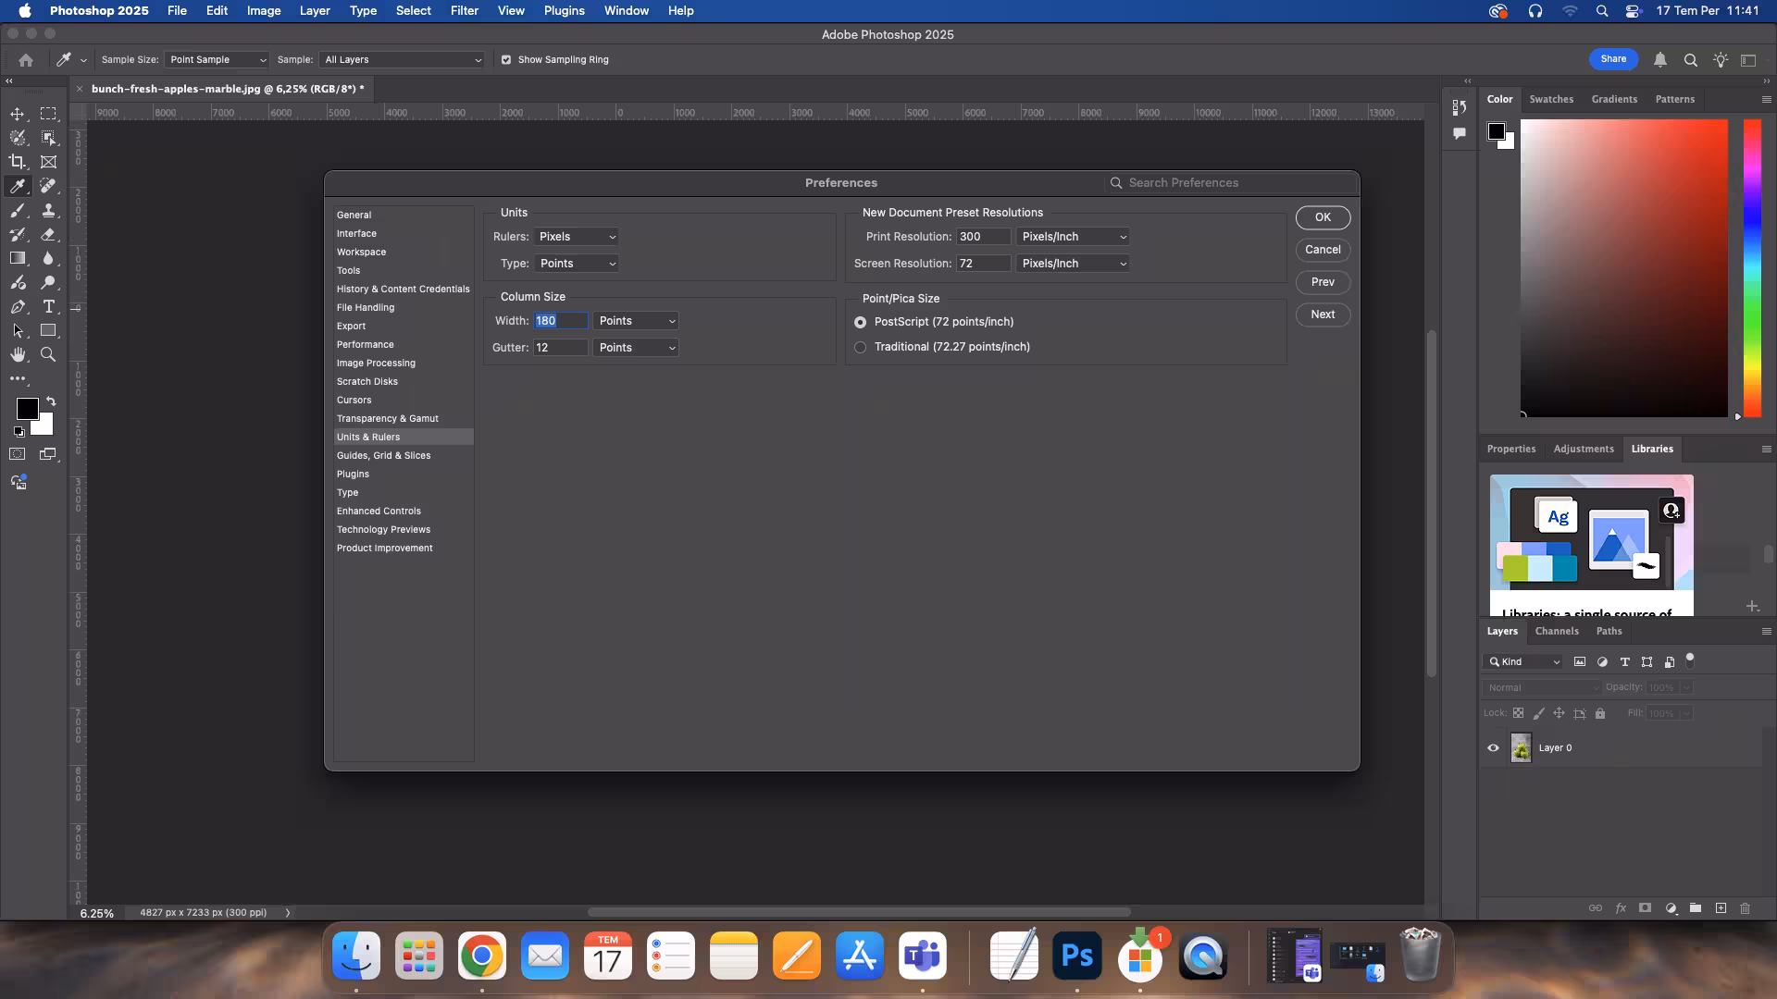Select the Zoom tool
This screenshot has width=1777, height=999.
click(x=48, y=354)
